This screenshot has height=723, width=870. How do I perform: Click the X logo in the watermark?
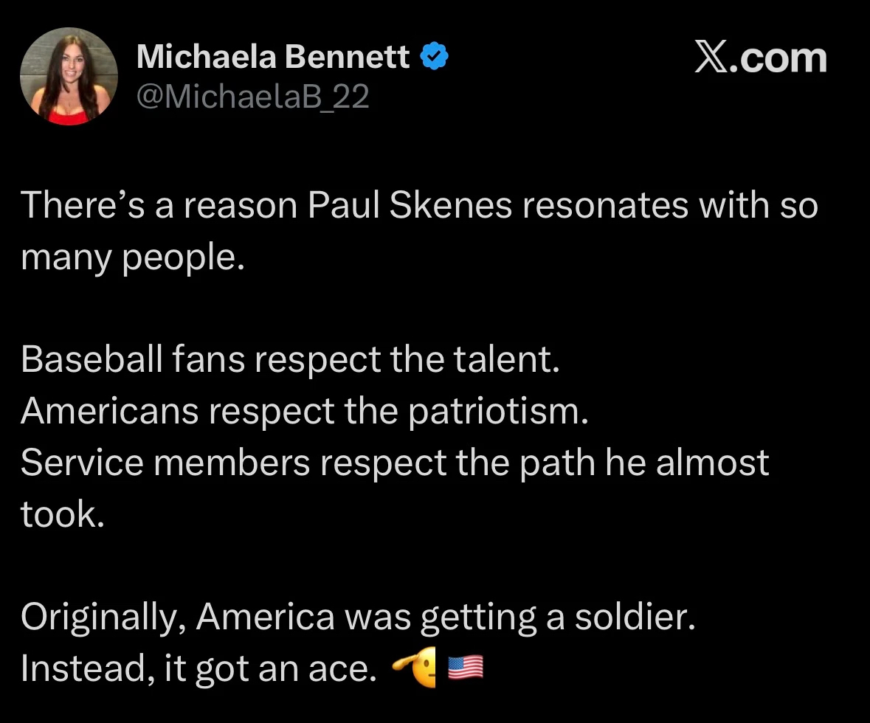click(712, 58)
